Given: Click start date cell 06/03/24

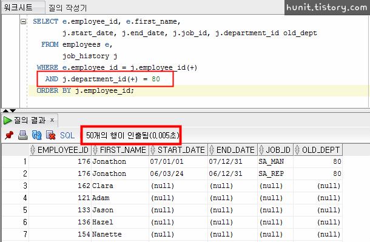Looking at the screenshot, I should (178, 174).
